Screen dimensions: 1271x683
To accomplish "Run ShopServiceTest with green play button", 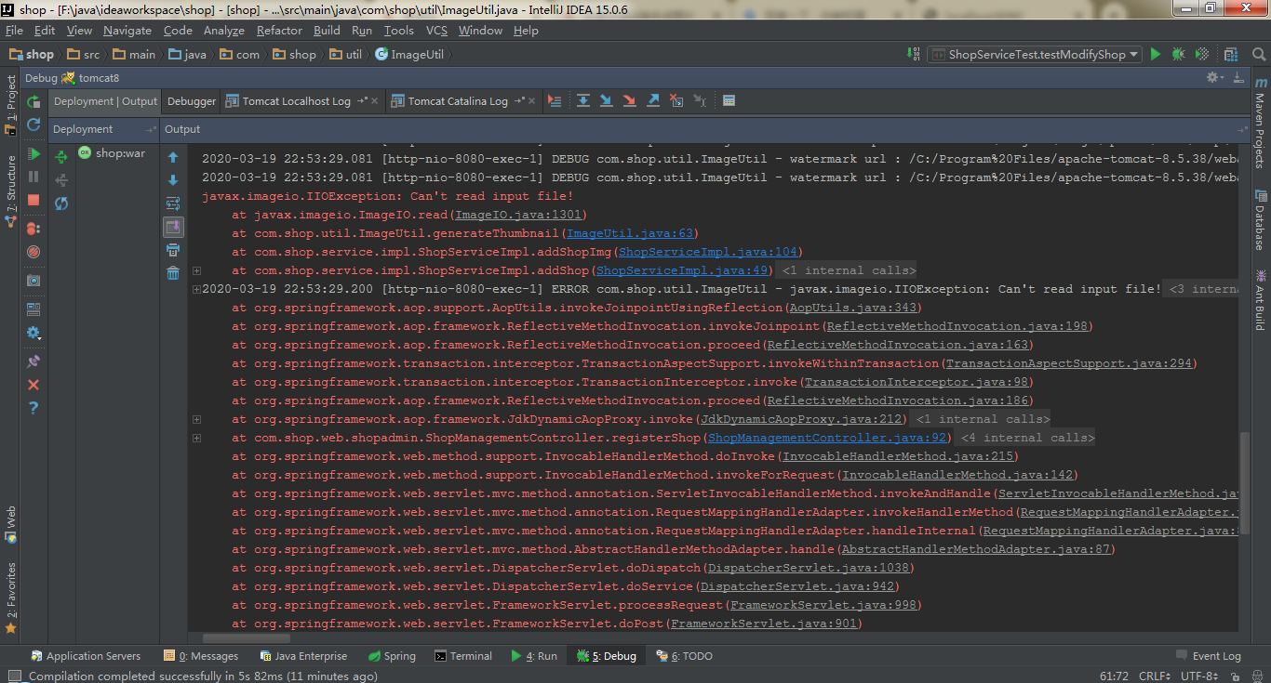I will (x=1156, y=55).
